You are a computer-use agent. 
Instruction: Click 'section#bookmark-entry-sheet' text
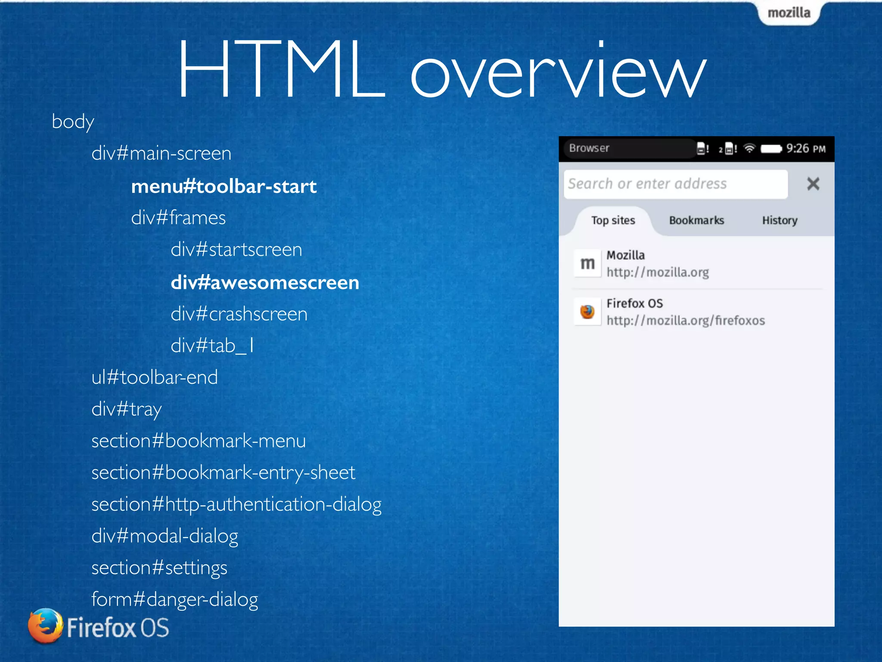pos(223,473)
